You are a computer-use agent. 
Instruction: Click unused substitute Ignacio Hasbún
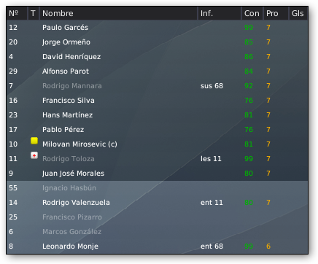pyautogui.click(x=69, y=188)
